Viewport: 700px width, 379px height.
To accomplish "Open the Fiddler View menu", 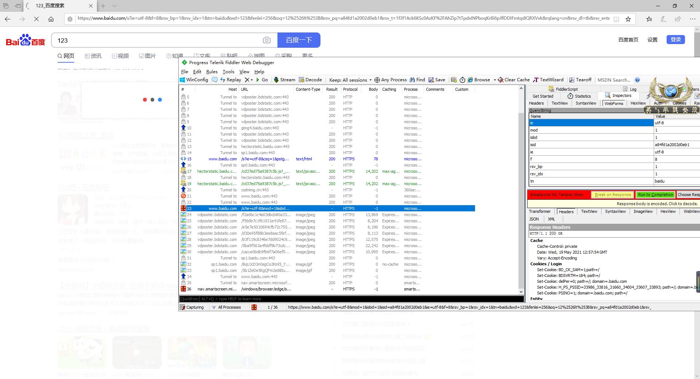I will click(244, 72).
